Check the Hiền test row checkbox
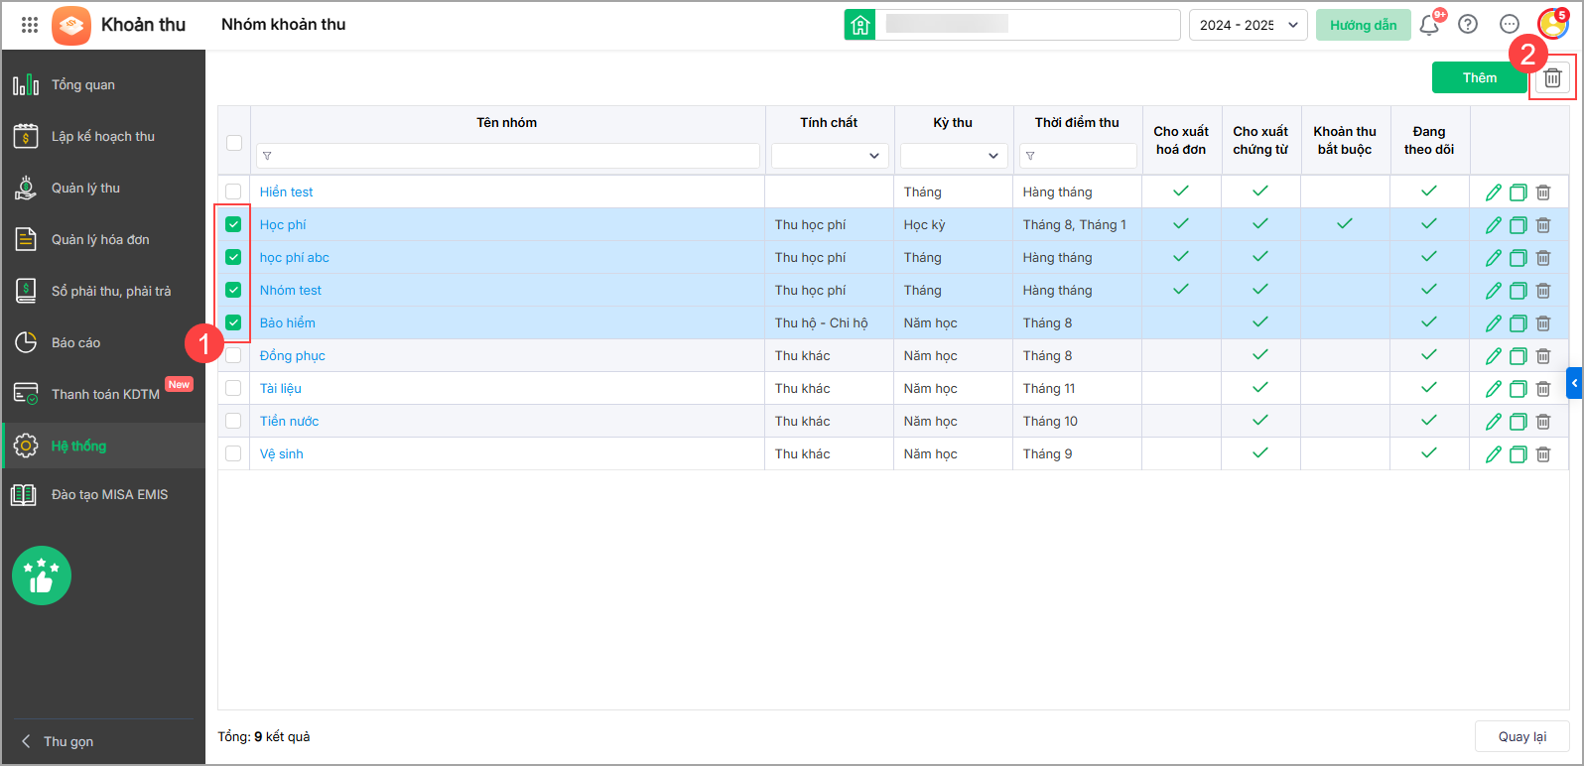This screenshot has height=766, width=1584. [x=233, y=191]
